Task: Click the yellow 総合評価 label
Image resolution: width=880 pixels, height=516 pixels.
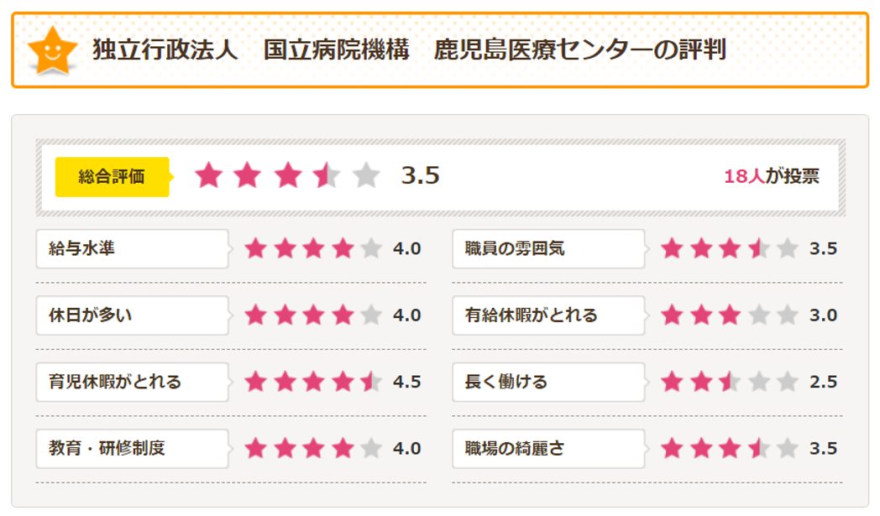Action: pyautogui.click(x=113, y=176)
